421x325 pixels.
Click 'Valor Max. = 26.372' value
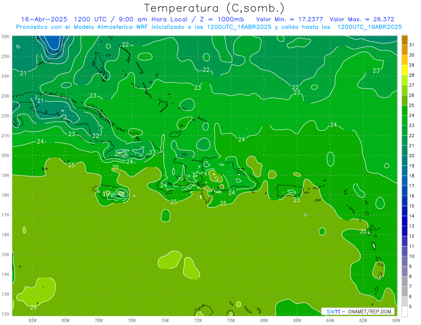point(362,19)
